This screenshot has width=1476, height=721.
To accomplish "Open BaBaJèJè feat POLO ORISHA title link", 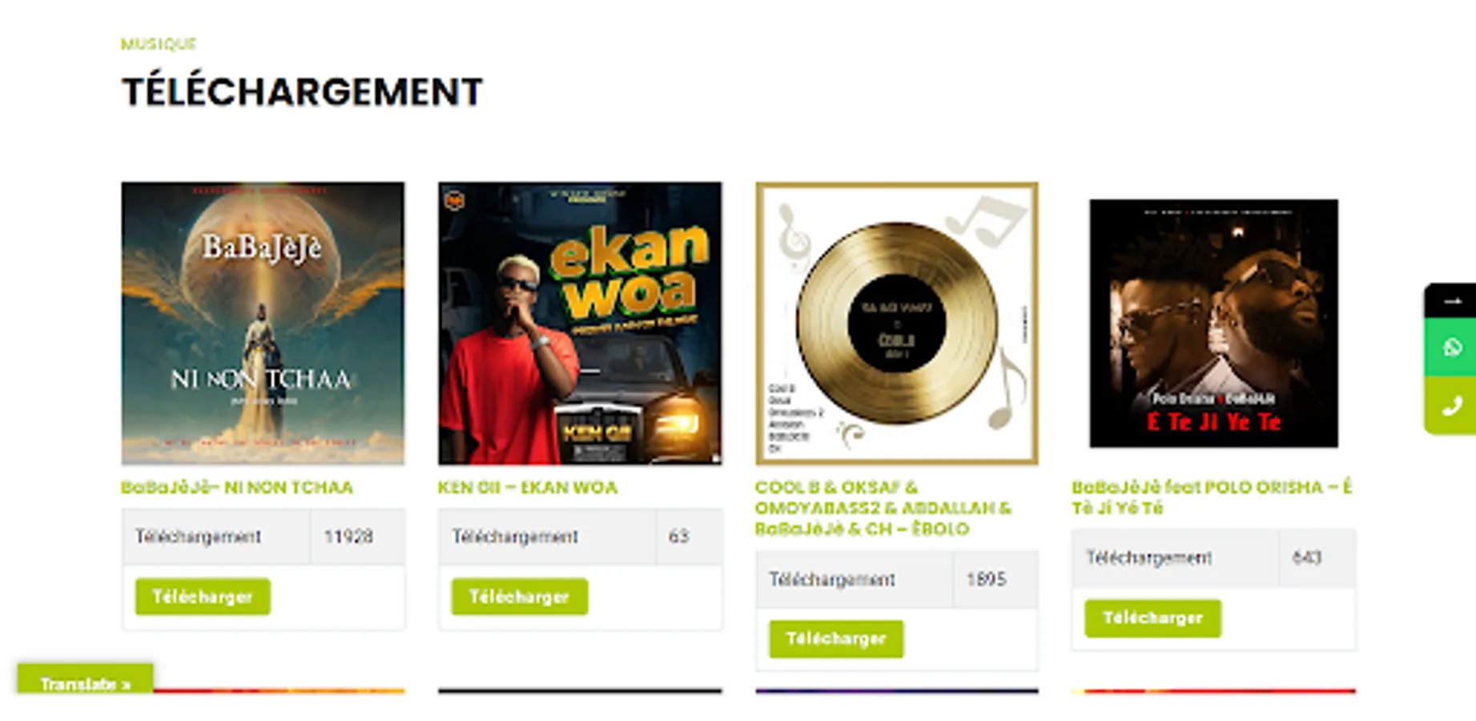I will tap(1212, 497).
